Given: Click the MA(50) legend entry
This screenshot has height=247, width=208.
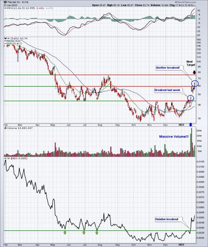Looking at the screenshot, I should click(14, 41).
